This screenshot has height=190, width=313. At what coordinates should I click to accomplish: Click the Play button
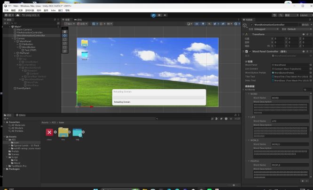click(153, 15)
